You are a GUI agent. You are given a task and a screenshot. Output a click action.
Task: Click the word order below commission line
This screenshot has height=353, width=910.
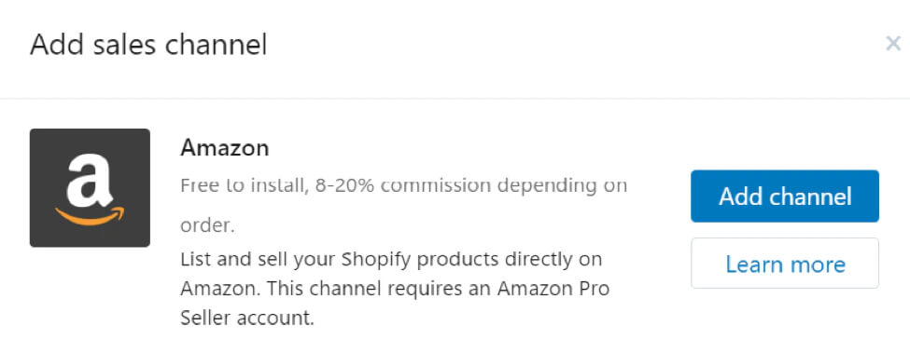(208, 226)
